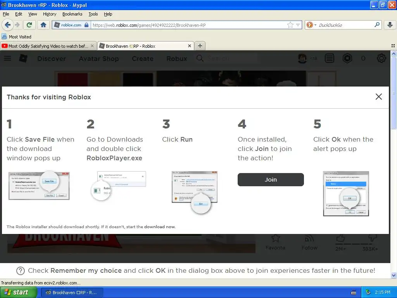Click the DuckDuckGo search input
Image resolution: width=397 pixels, height=298 pixels.
(345, 25)
